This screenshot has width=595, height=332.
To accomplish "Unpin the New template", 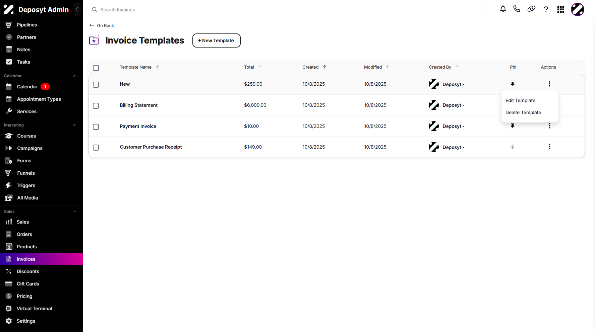I will pyautogui.click(x=513, y=84).
